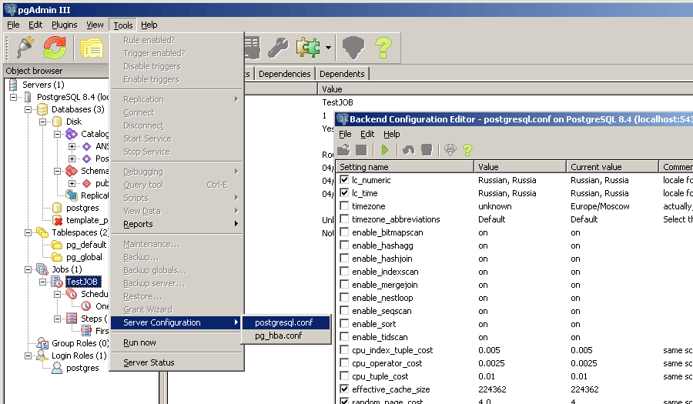Click the wrench Maintenance icon in main toolbar
The image size is (693, 404).
pyautogui.click(x=278, y=47)
